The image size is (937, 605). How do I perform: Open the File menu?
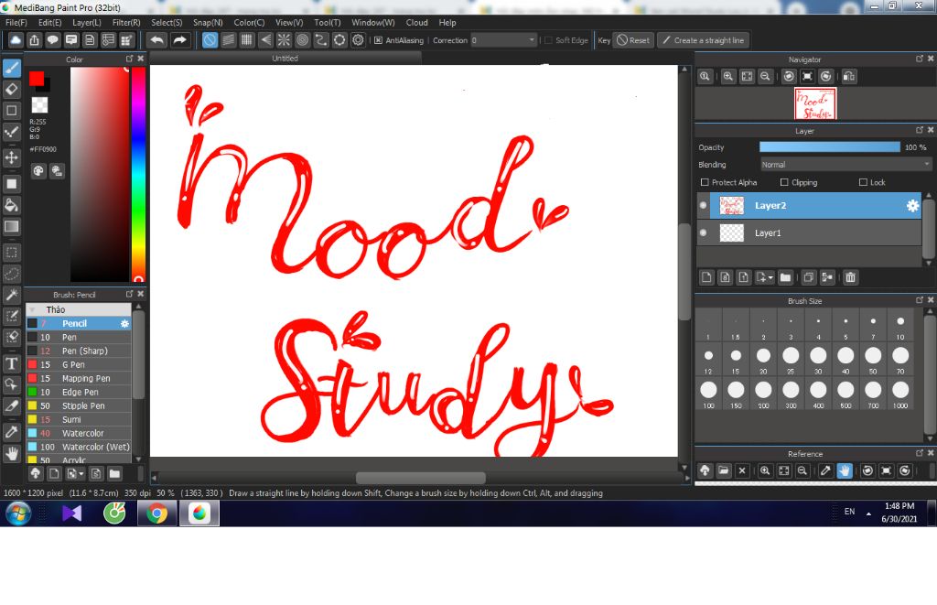16,23
